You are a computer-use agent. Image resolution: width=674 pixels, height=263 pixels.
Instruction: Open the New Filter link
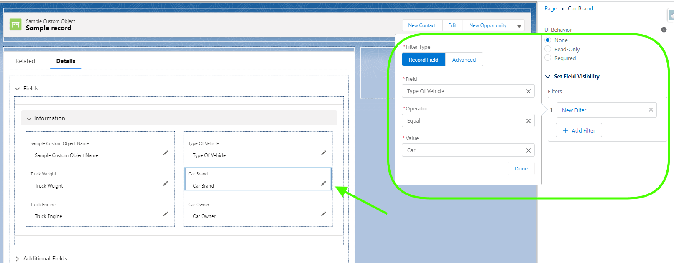click(574, 110)
